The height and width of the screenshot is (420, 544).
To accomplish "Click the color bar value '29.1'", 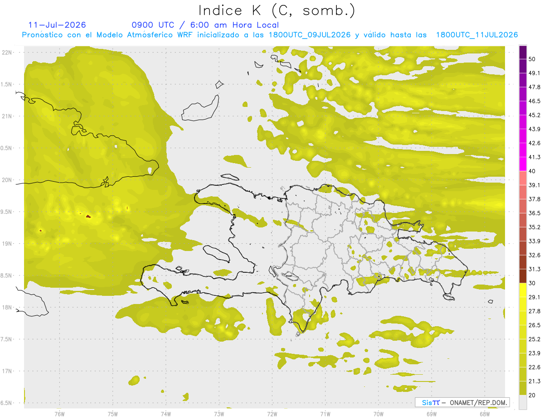I will tap(534, 297).
